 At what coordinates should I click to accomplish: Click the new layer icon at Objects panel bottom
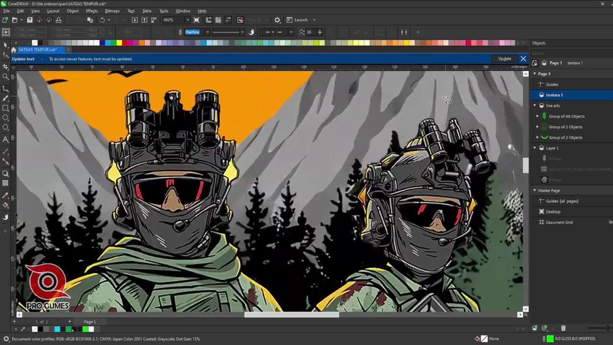(x=535, y=328)
